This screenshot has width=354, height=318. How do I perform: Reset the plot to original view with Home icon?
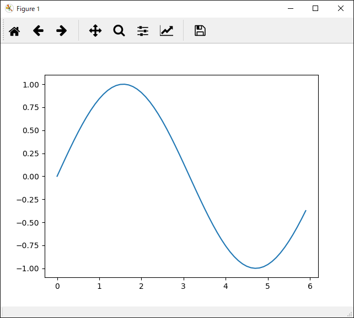(14, 31)
